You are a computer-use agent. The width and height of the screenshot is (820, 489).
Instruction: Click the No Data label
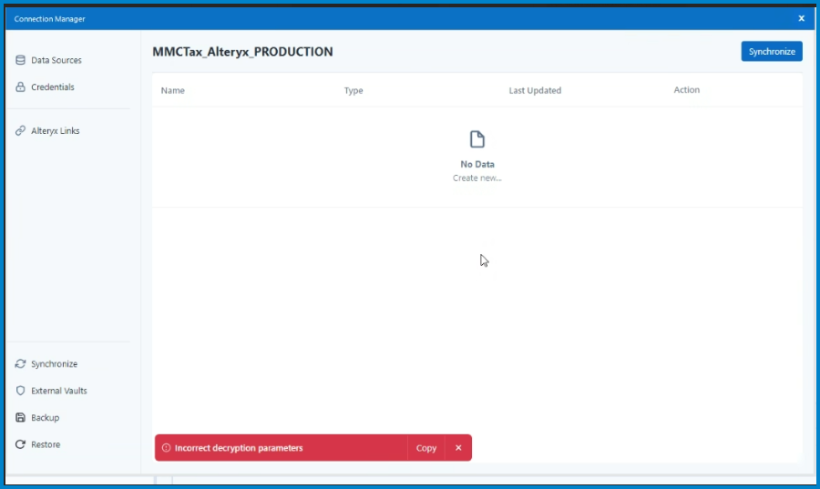477,164
